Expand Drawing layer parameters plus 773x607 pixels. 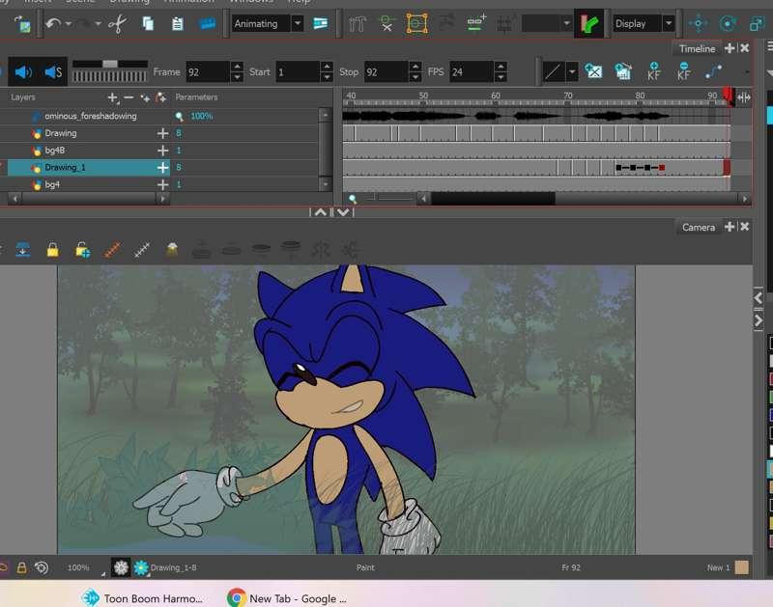click(x=162, y=133)
